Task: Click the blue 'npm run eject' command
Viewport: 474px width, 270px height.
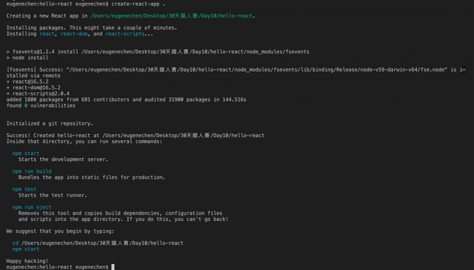Action: pos(32,207)
